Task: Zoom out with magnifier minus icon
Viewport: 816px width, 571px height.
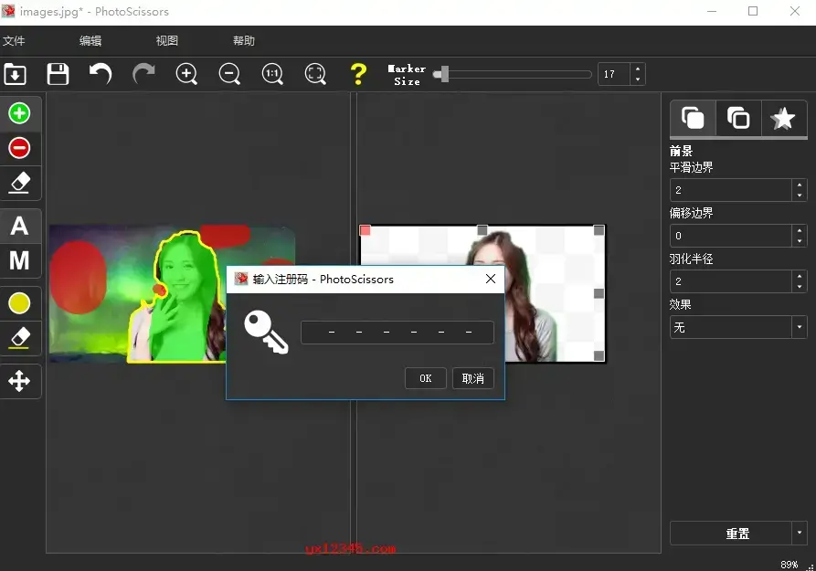Action: [x=229, y=74]
